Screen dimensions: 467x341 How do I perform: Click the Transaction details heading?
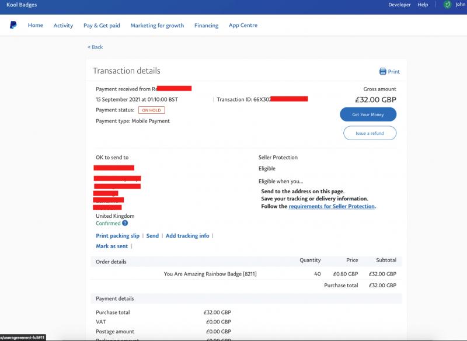coord(127,71)
